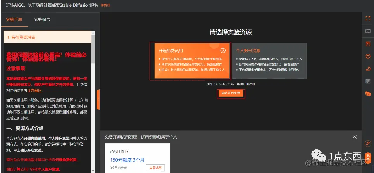This screenshot has width=374, height=173.
Task: Click the 一、资源方式介绍 heading
Action: point(25,128)
